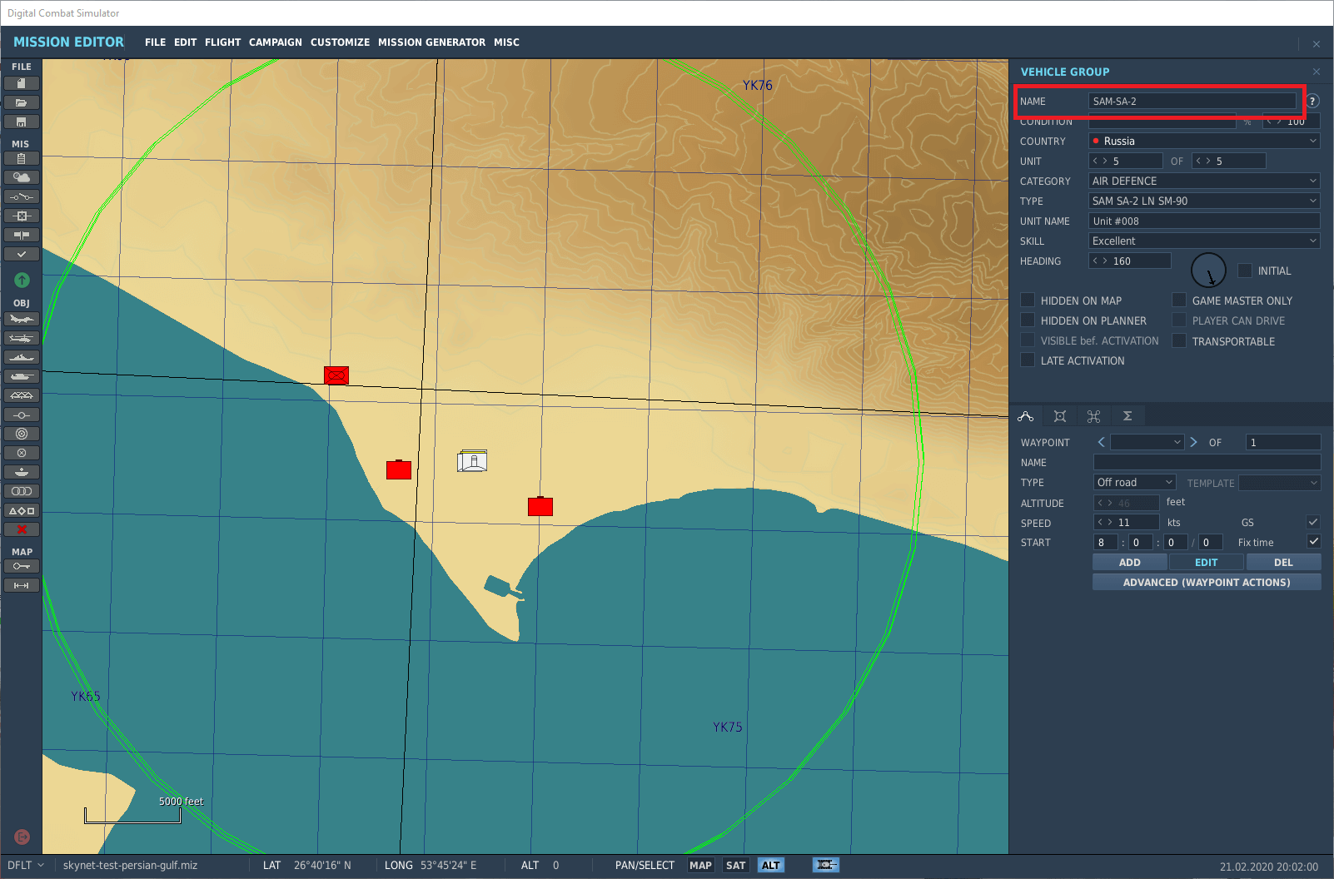Open the CUSTOMIZE menu
Screen dimensions: 1334x879
tap(340, 42)
